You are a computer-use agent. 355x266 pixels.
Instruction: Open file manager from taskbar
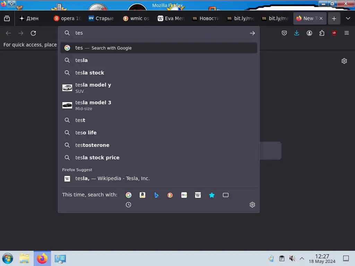(24, 258)
